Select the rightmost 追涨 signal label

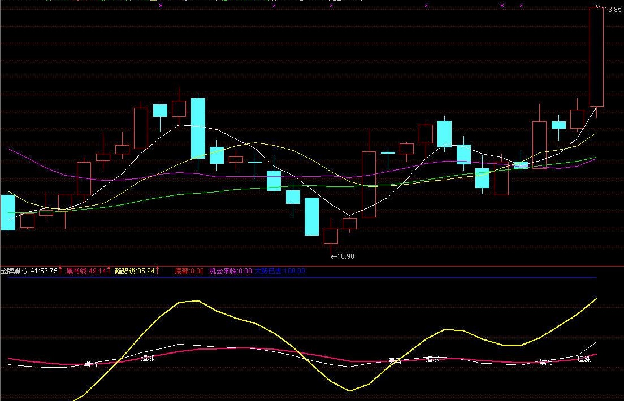[584, 359]
